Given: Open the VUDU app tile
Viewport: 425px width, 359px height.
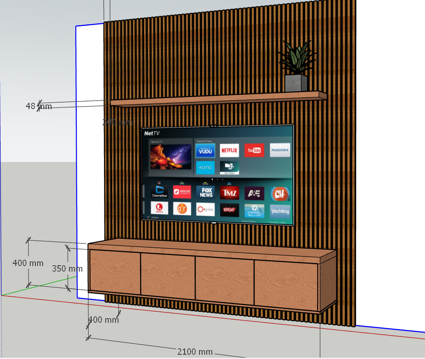Looking at the screenshot, I should pos(205,151).
